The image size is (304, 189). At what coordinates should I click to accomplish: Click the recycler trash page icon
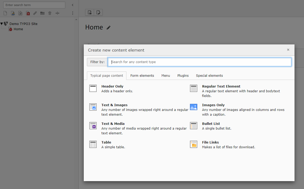click(x=50, y=13)
